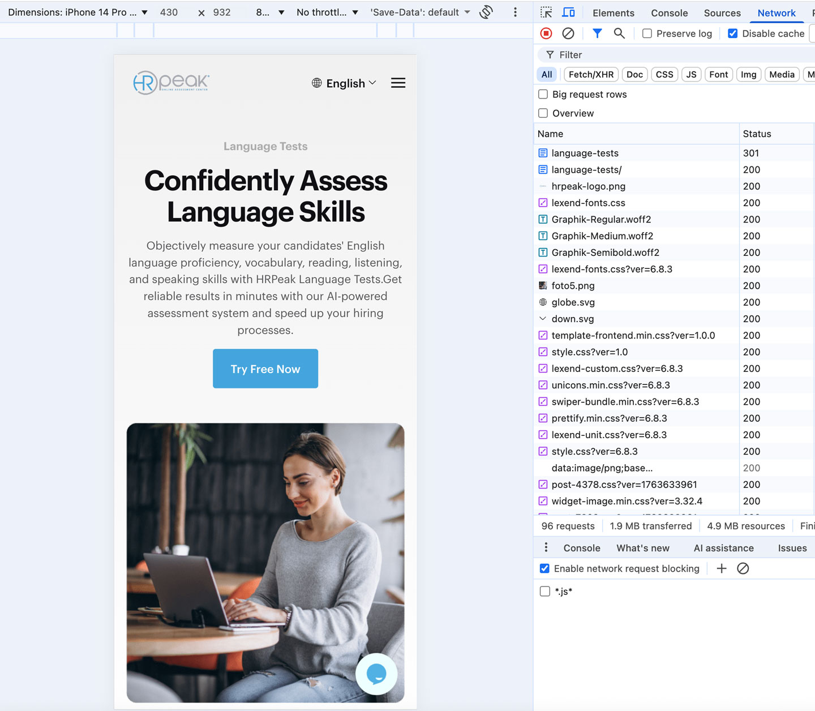Toggle the device toolbar icon
Image resolution: width=815 pixels, height=711 pixels.
click(x=568, y=12)
